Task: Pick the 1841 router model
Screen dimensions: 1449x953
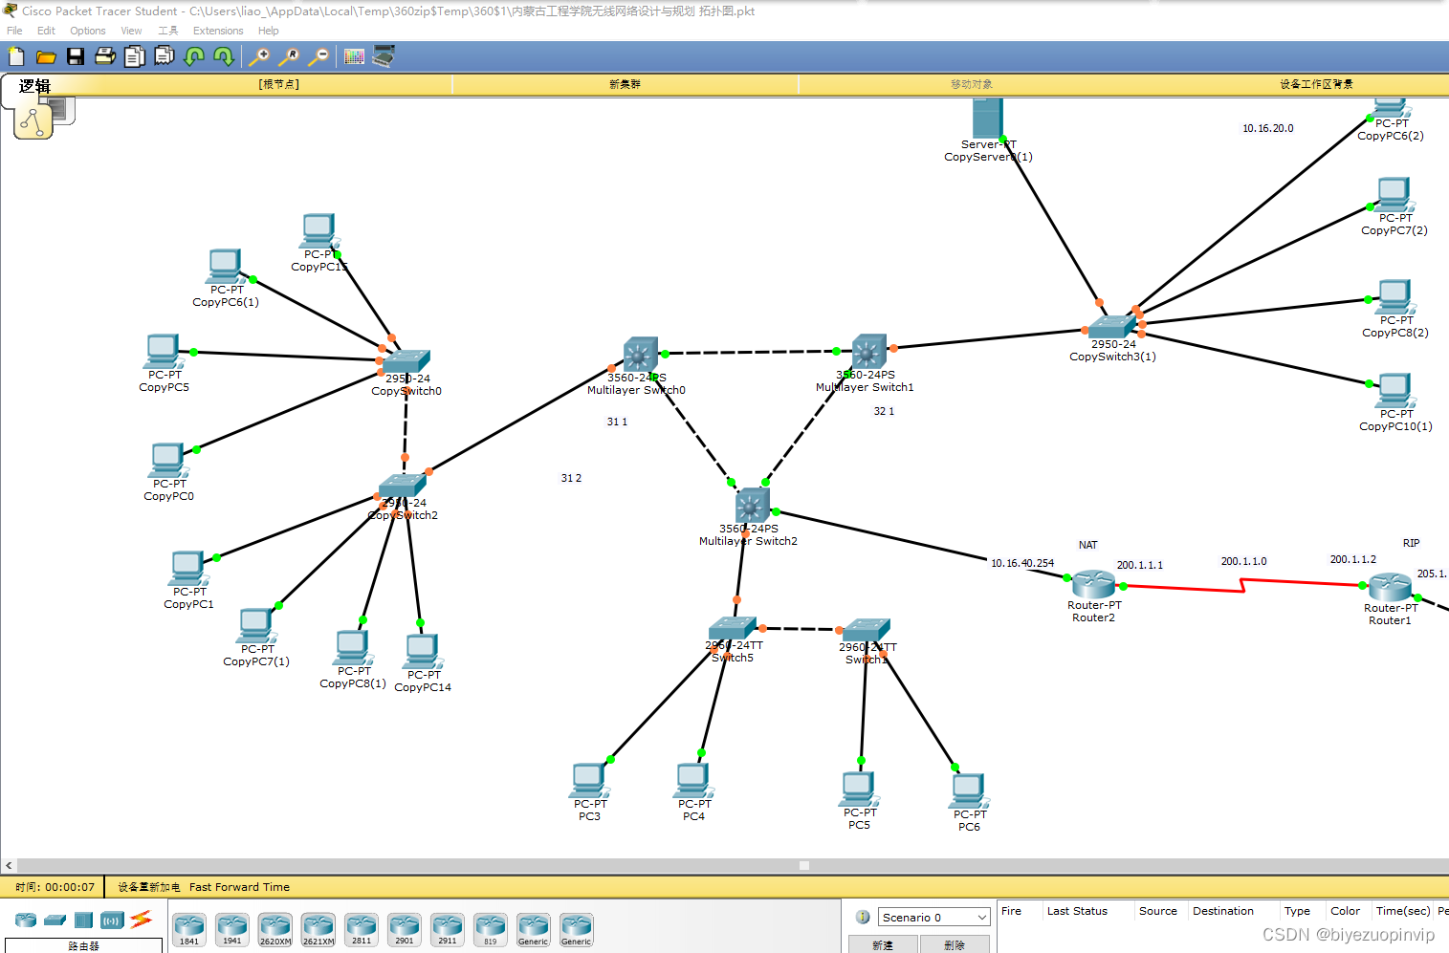Action: (x=189, y=929)
